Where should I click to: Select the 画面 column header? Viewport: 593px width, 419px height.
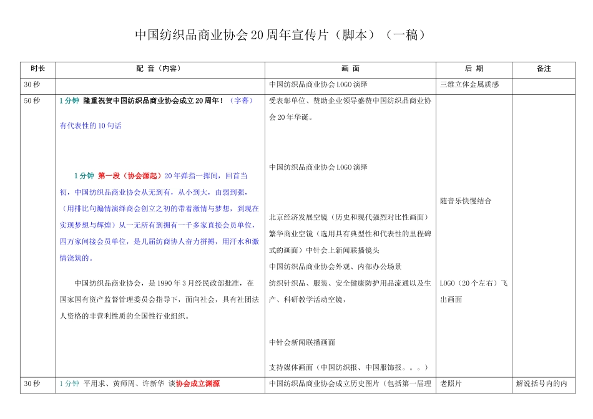pos(350,69)
